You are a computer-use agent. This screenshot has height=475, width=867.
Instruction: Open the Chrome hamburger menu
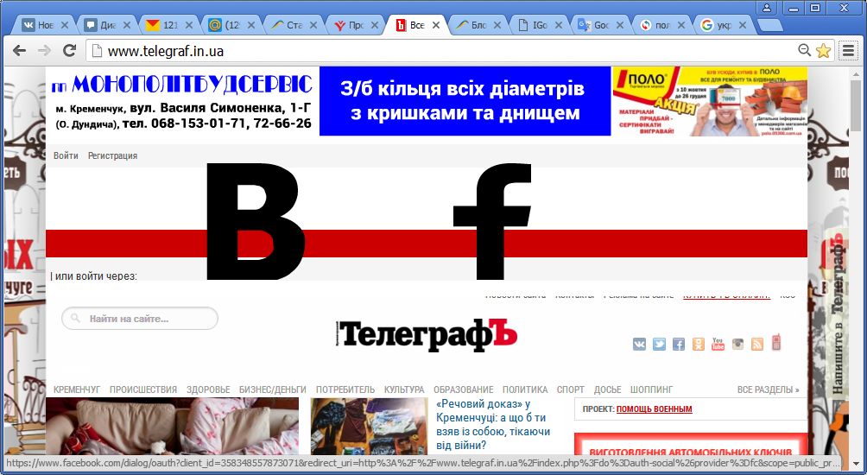[849, 51]
